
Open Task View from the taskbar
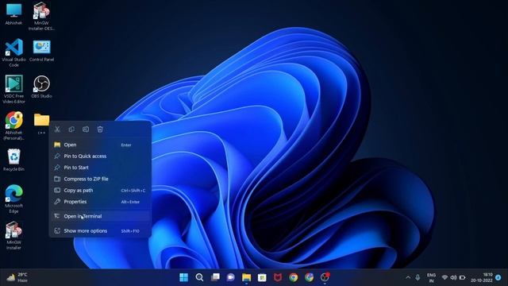pos(215,277)
